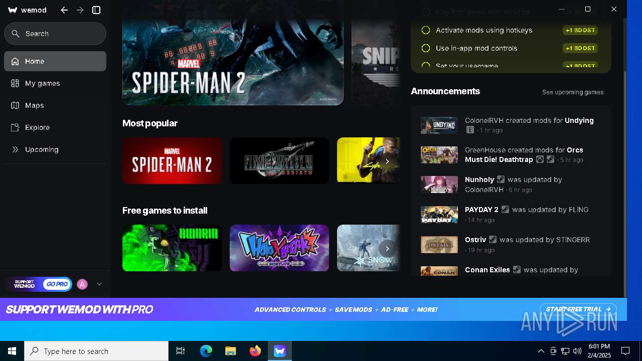Go forward with the right arrow
Viewport: 642px width, 361px height.
click(80, 10)
